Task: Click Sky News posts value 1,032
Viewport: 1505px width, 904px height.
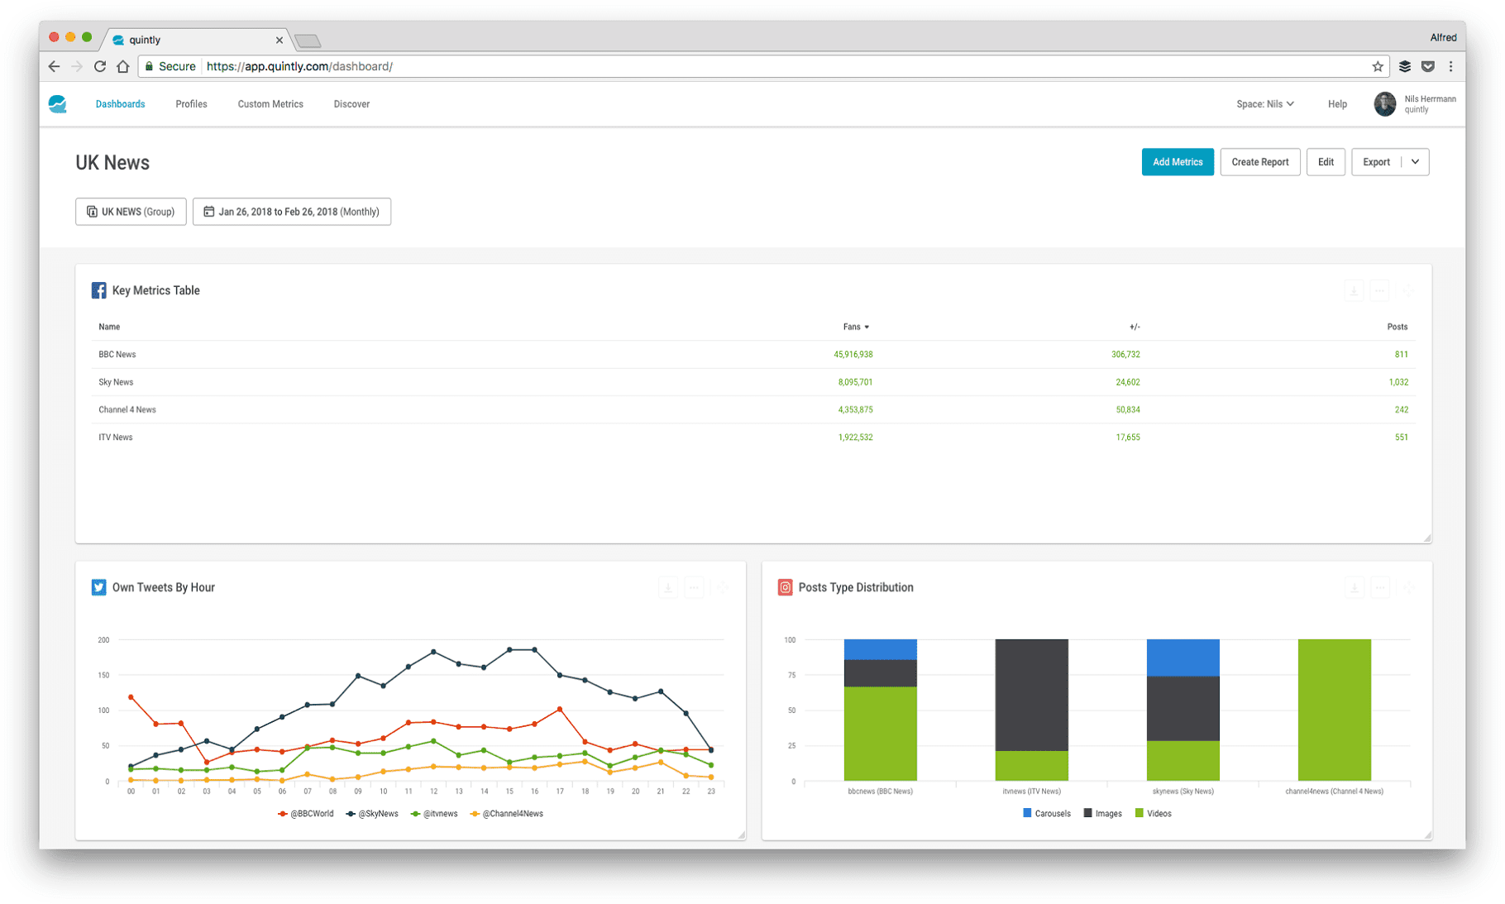Action: pos(1398,382)
